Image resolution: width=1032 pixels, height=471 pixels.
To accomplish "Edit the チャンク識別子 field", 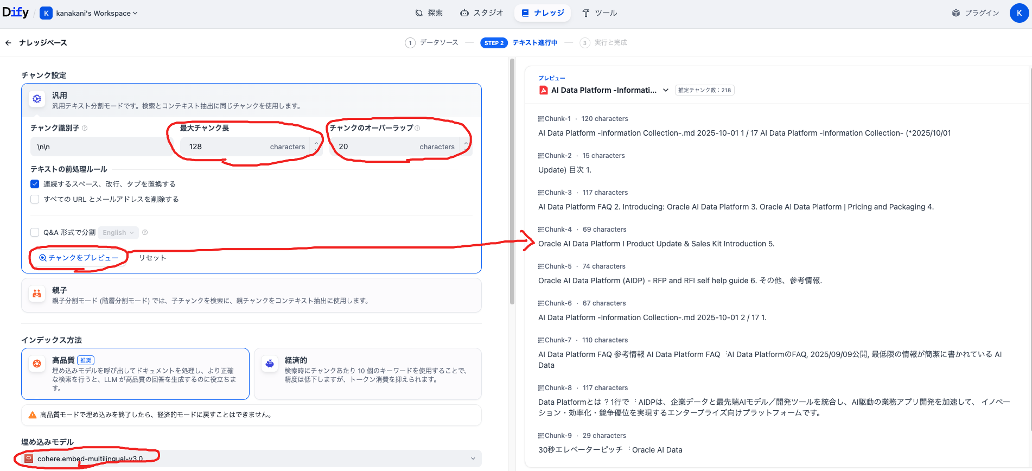I will pyautogui.click(x=101, y=147).
